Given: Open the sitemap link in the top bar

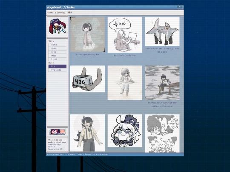Looking at the screenshot, I should (60, 13).
